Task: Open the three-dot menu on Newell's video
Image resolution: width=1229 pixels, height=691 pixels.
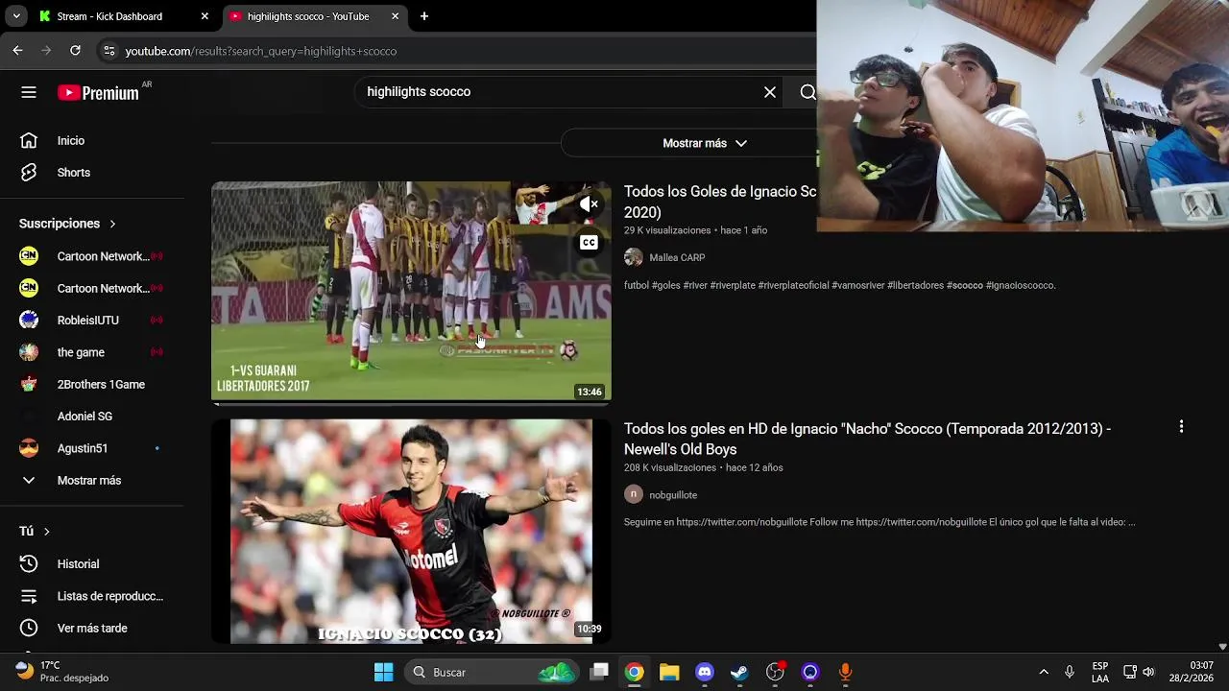Action: coord(1181,427)
